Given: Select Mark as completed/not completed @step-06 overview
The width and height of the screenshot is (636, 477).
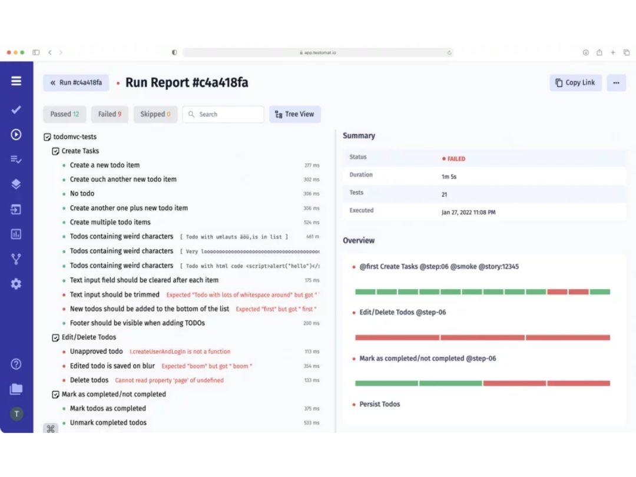Looking at the screenshot, I should click(428, 359).
